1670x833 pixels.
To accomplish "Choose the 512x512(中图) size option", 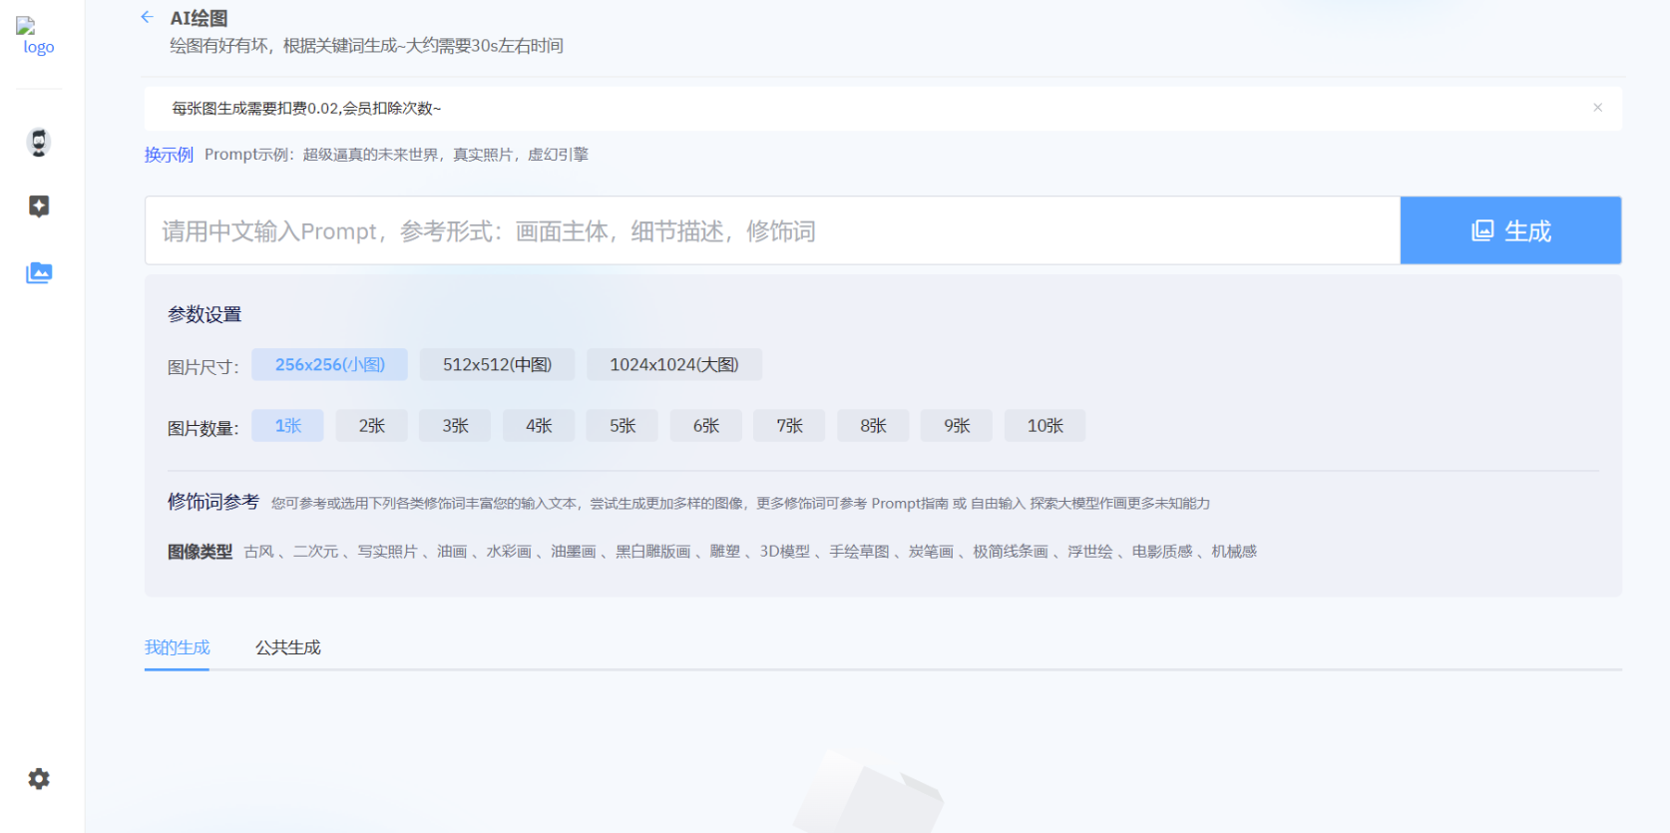I will [497, 365].
